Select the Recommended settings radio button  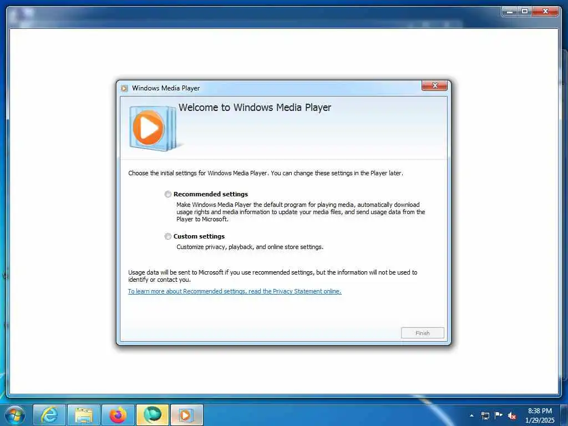point(168,194)
